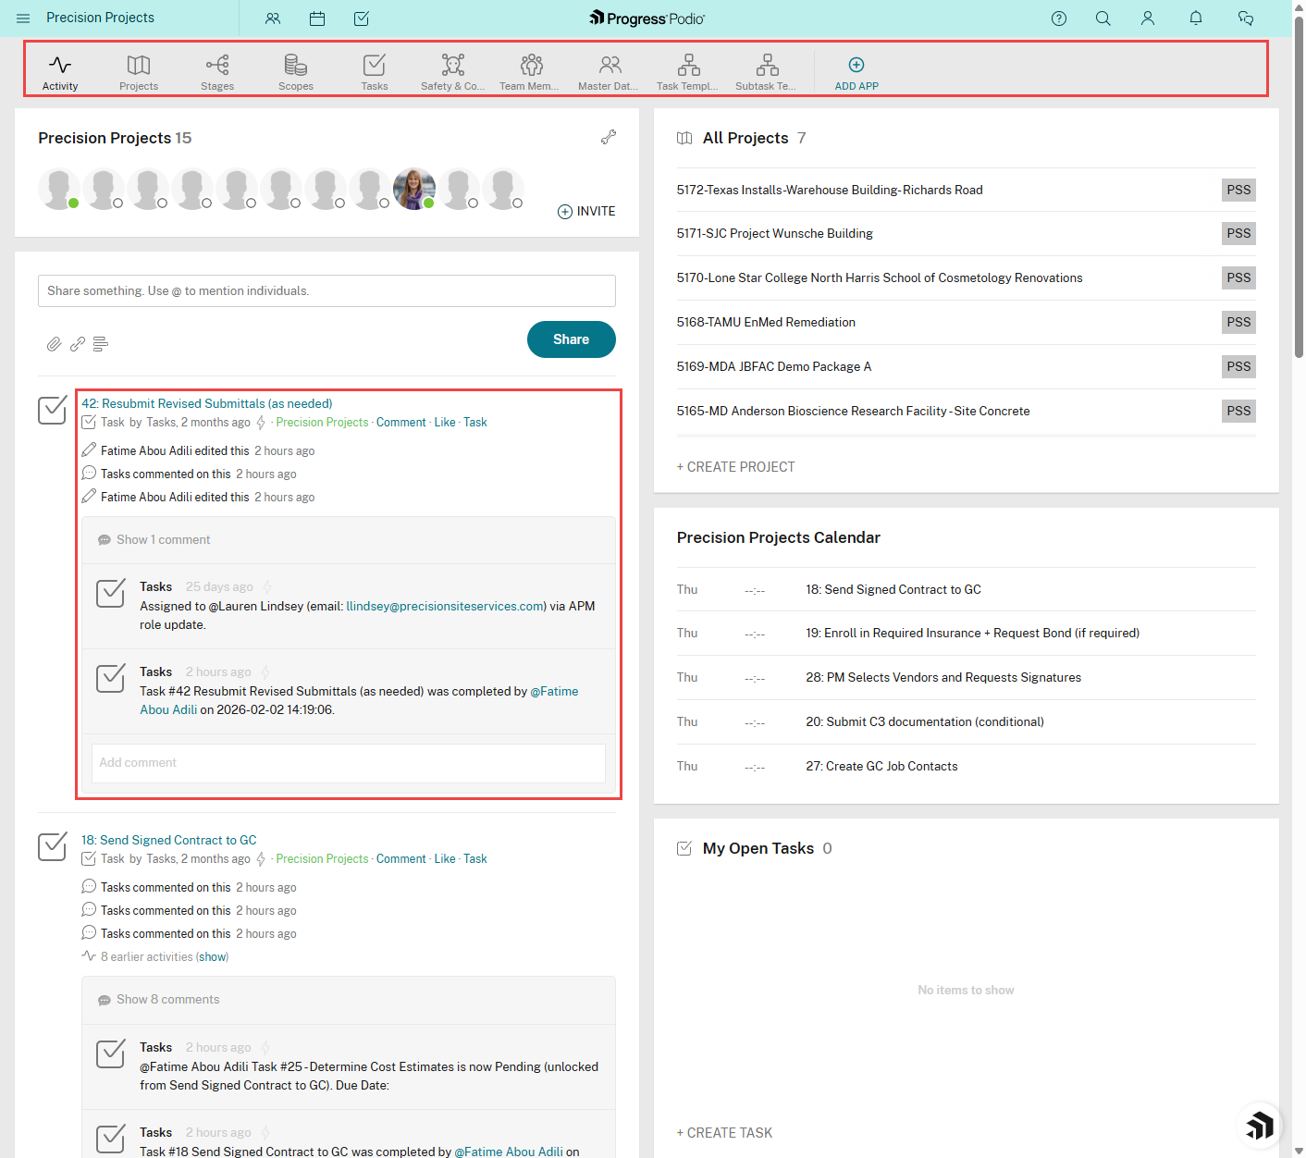Open the chat messages icon

(1246, 18)
